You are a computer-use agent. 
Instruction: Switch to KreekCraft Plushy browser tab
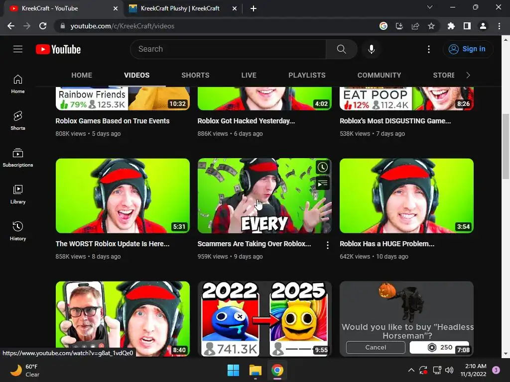(180, 8)
